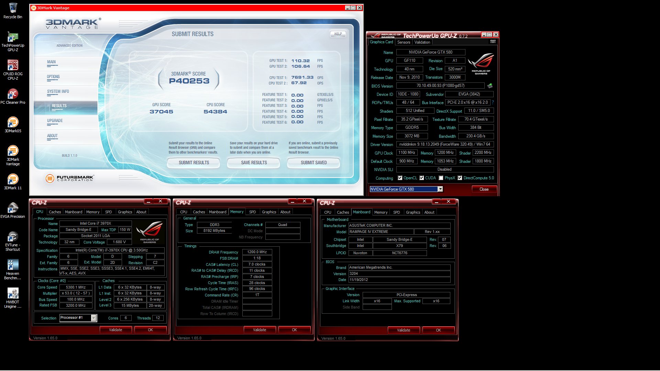Image resolution: width=660 pixels, height=371 pixels.
Task: Go to MAIN in the 3DMark Vantage sidebar
Action: [x=52, y=62]
